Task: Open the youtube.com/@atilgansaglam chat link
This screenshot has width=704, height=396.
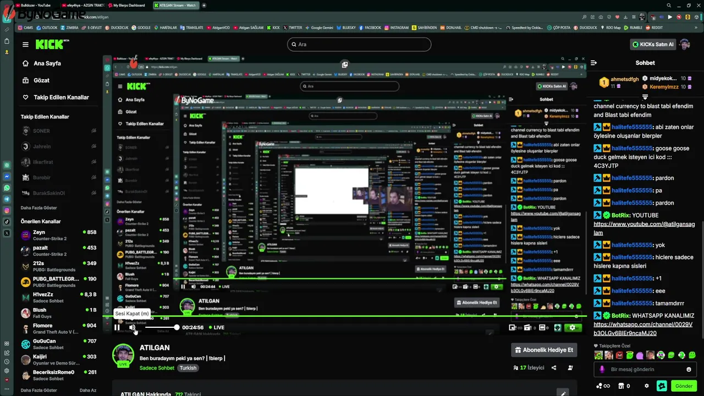Action: [x=644, y=228]
